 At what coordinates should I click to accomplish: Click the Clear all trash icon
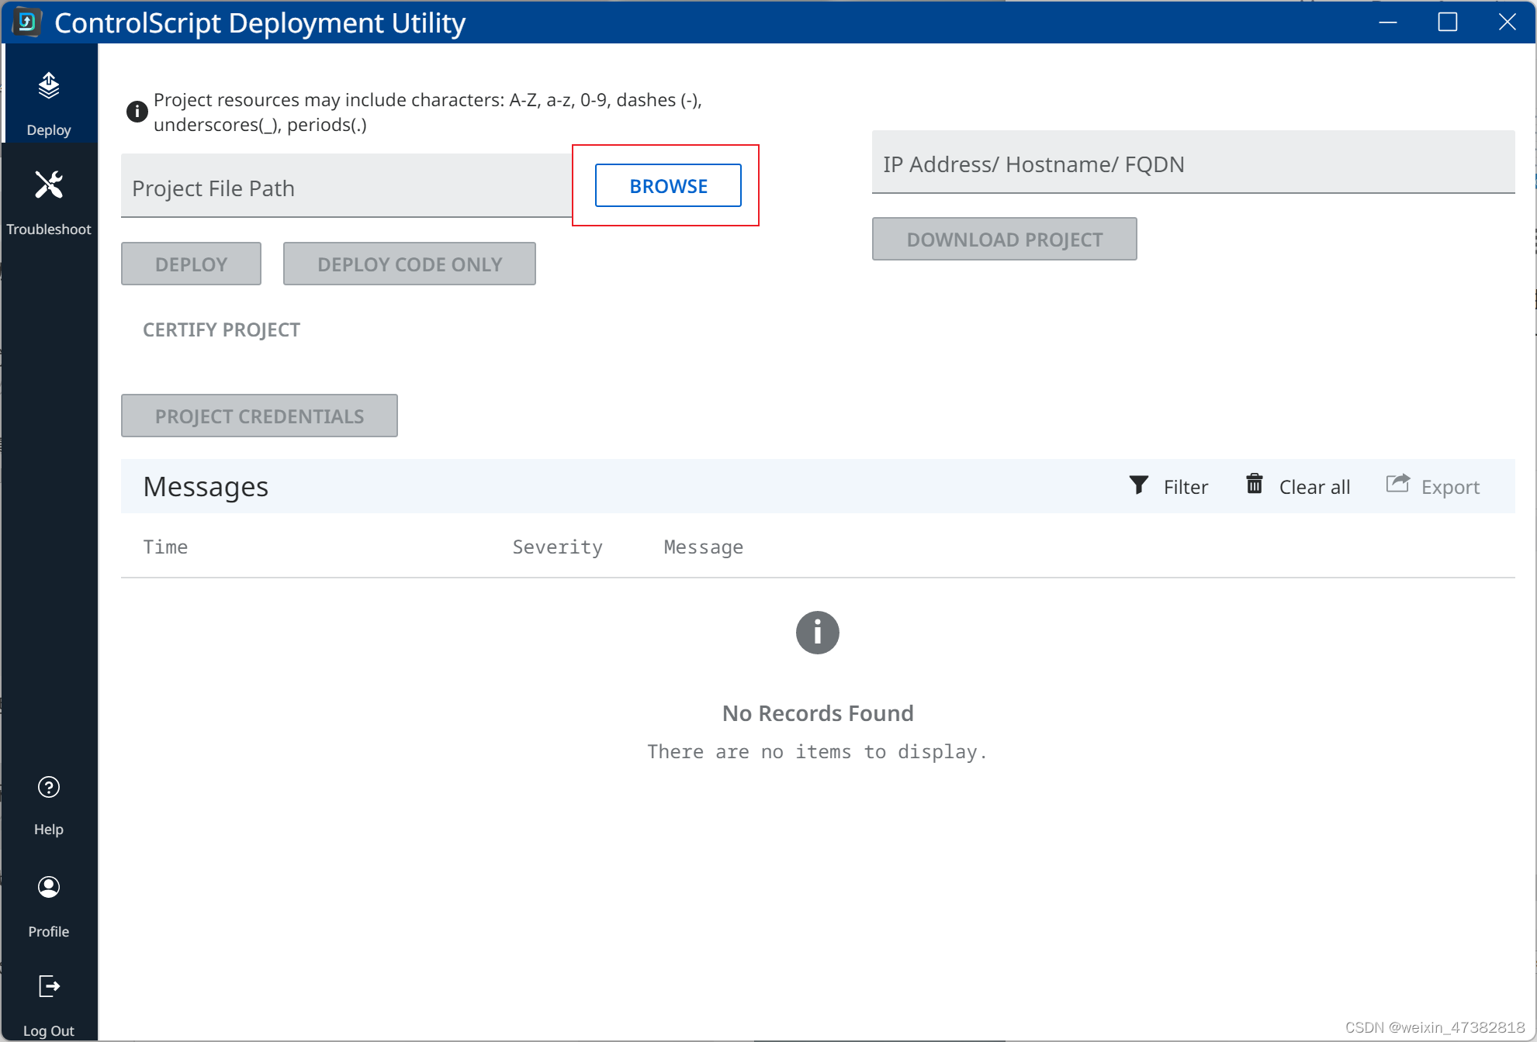click(x=1254, y=484)
